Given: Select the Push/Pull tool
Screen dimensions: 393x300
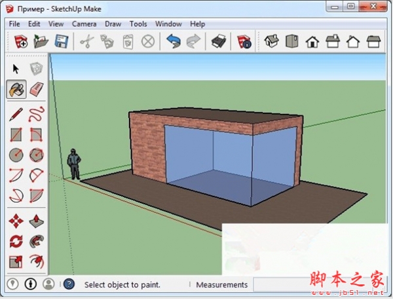Looking at the screenshot, I should [37, 221].
